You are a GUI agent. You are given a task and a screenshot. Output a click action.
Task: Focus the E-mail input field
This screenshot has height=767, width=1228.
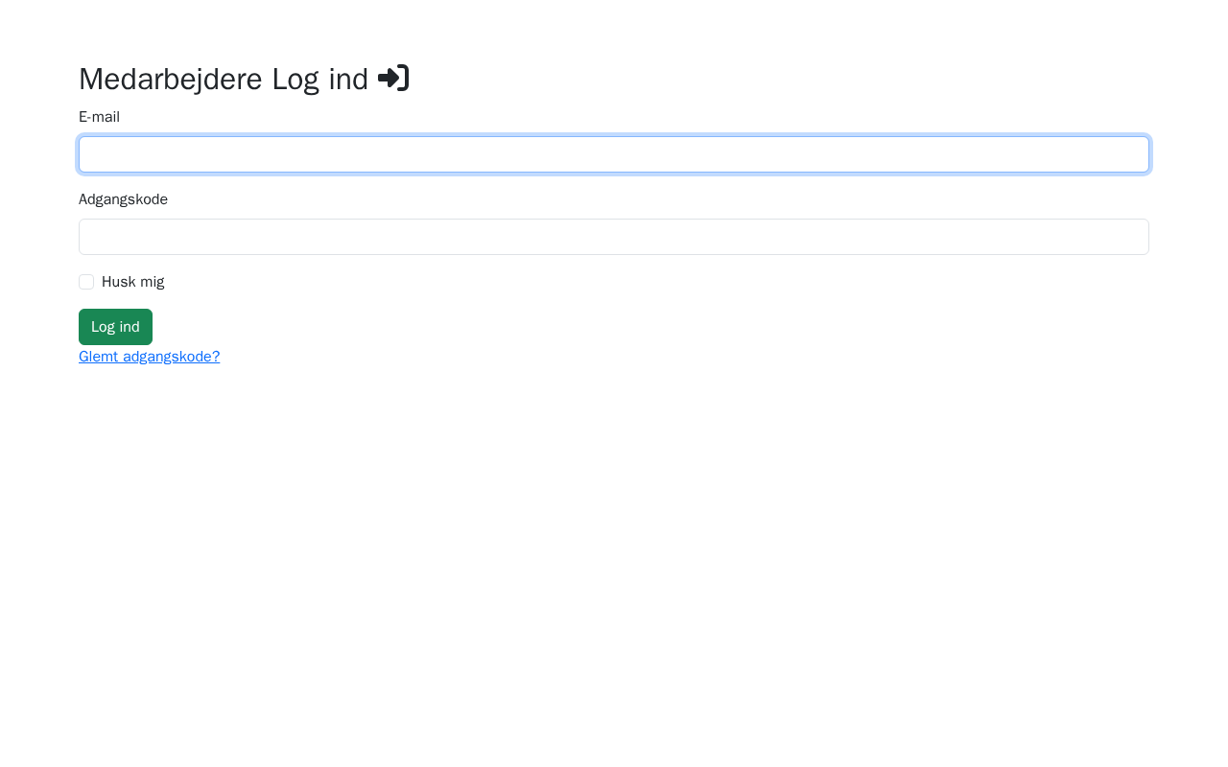pos(614,154)
